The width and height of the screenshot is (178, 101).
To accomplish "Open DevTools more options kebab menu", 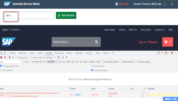I will click(176, 53).
